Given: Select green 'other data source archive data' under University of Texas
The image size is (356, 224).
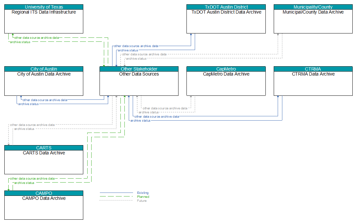Looking at the screenshot, I should click(36, 38).
